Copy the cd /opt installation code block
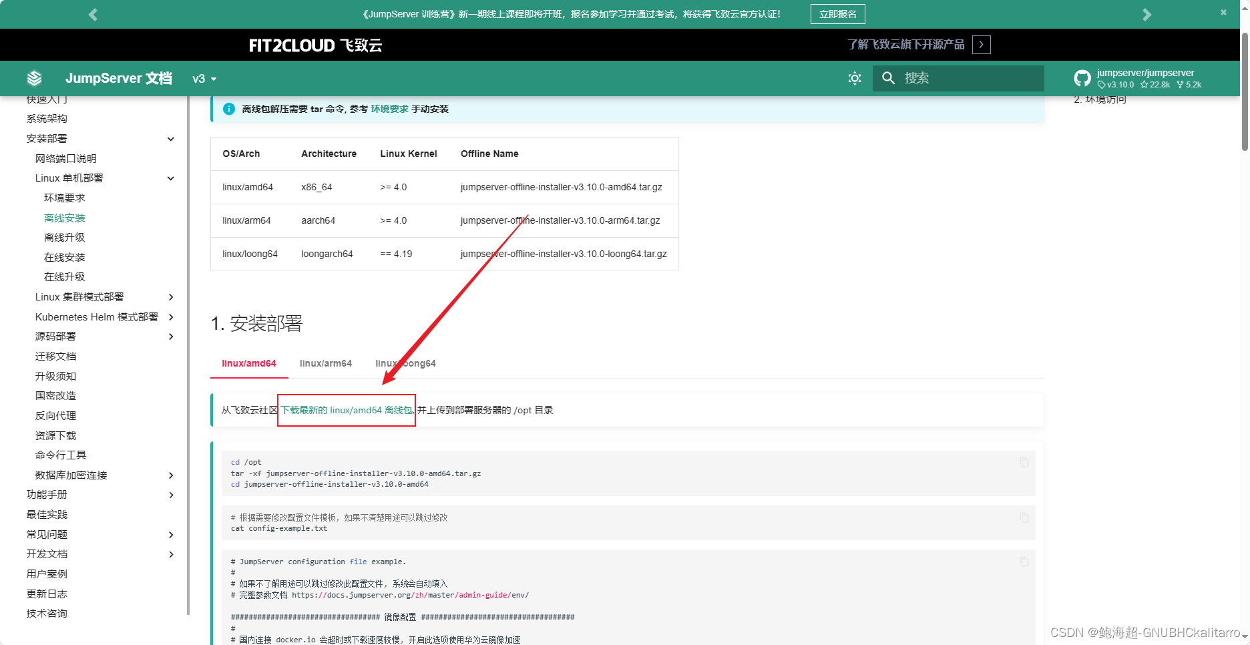 1024,462
